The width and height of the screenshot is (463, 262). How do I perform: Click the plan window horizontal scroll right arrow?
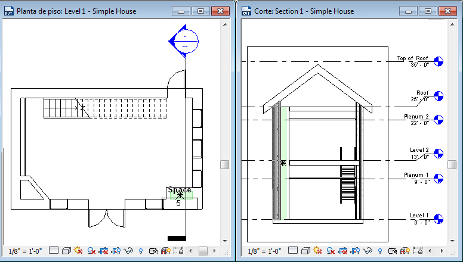[215, 251]
